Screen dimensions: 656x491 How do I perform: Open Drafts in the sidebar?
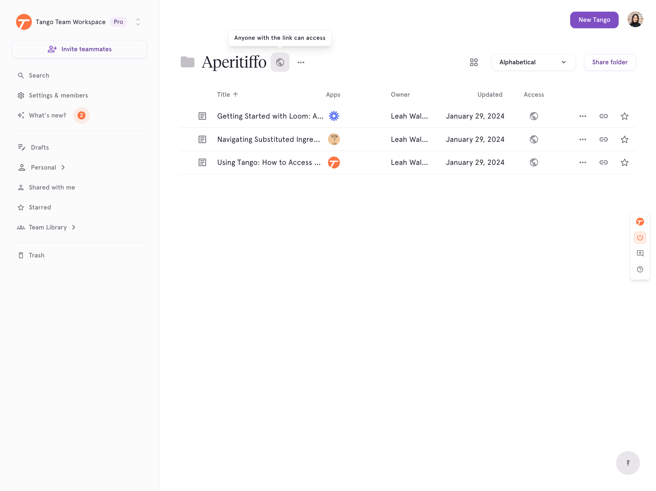click(x=40, y=147)
